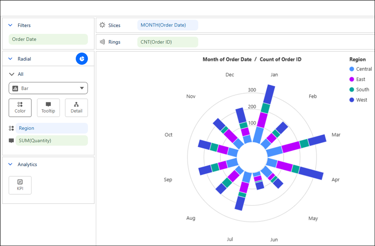The height and width of the screenshot is (246, 375).
Task: Click the Rings shelf label
Action: [x=114, y=42]
